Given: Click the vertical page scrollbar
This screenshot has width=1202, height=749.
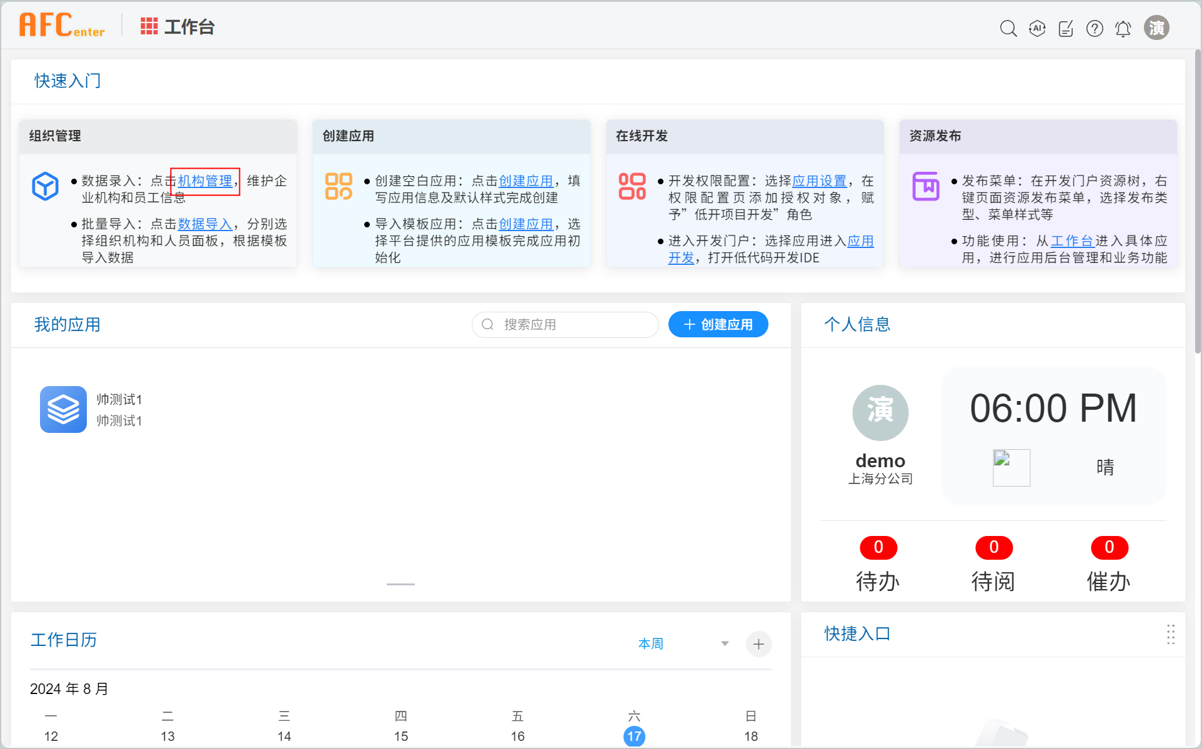Looking at the screenshot, I should [1197, 200].
